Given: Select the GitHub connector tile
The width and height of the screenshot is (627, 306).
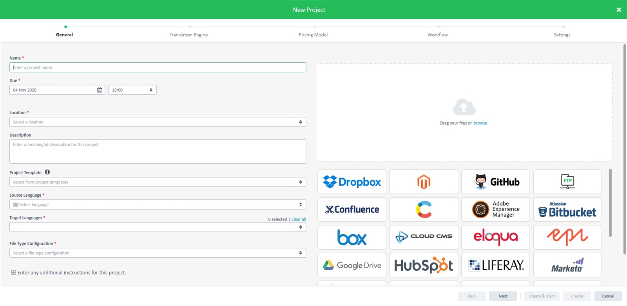Looking at the screenshot, I should tap(495, 182).
